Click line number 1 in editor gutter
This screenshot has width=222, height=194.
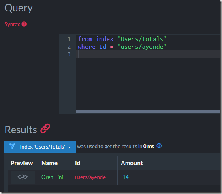click(x=69, y=39)
